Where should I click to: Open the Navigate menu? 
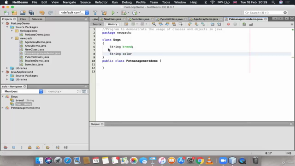click(x=70, y=2)
